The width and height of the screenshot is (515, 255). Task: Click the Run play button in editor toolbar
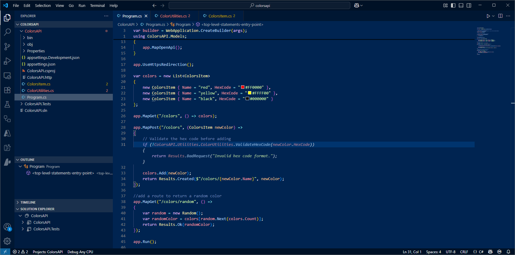coord(488,16)
